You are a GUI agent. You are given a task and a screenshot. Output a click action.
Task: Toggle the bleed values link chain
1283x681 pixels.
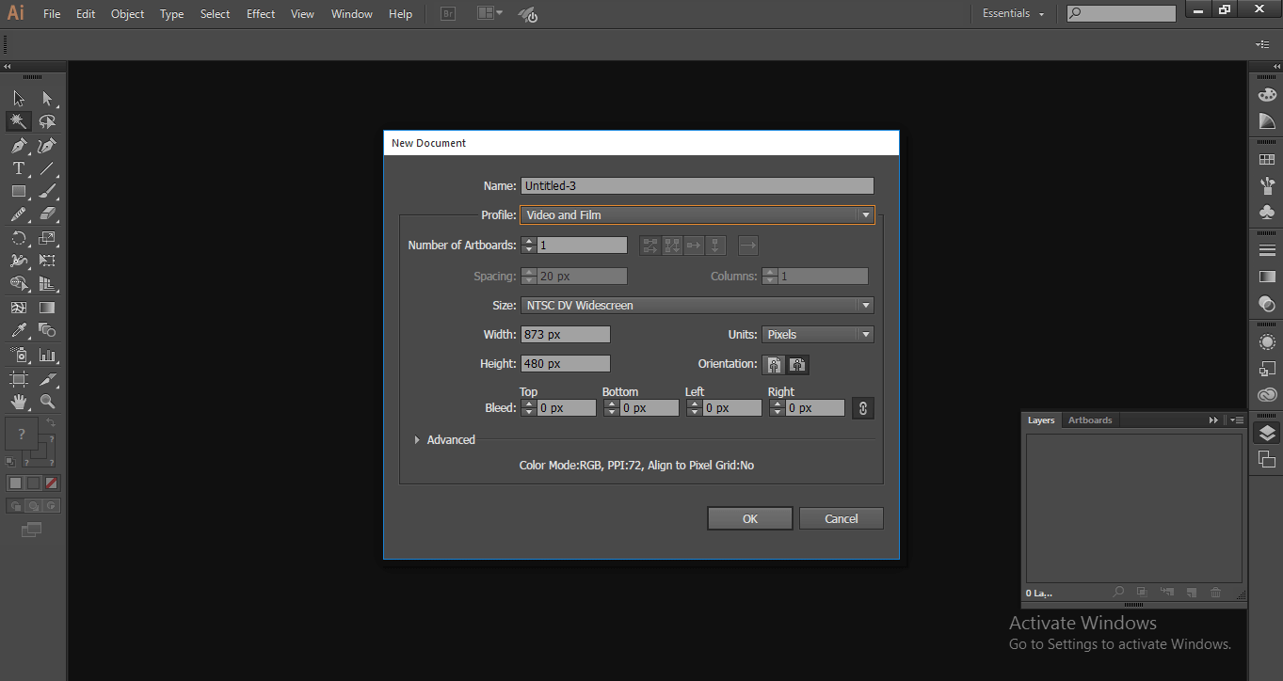coord(862,407)
